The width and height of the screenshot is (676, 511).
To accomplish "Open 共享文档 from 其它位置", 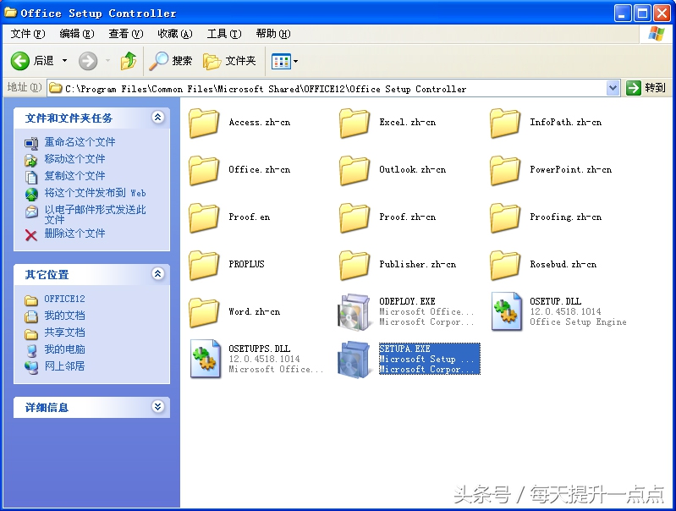I will pos(64,332).
